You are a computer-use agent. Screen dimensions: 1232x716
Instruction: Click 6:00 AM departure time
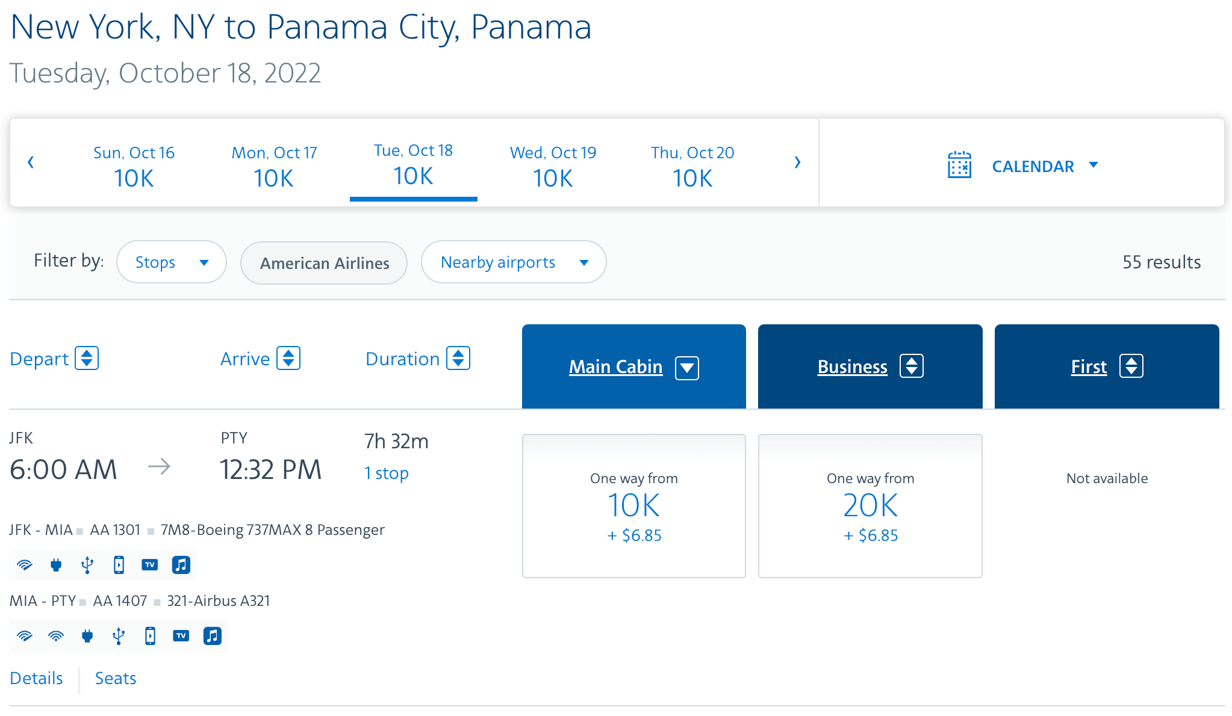point(63,470)
